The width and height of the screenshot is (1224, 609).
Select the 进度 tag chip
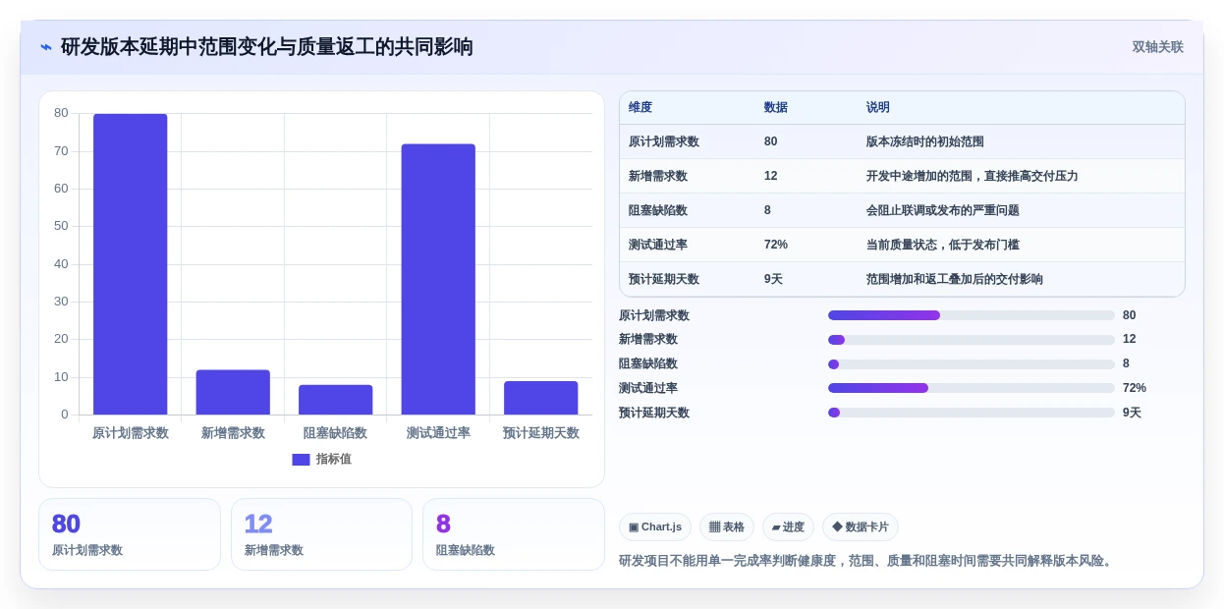788,527
